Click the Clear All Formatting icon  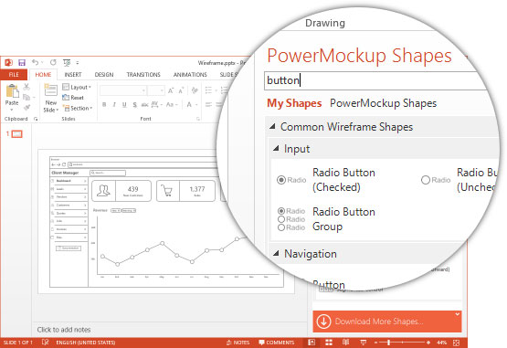coord(195,90)
